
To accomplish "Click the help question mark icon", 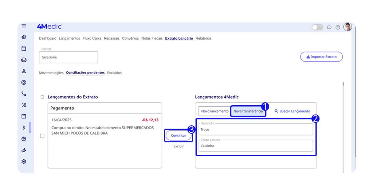I will tap(338, 27).
